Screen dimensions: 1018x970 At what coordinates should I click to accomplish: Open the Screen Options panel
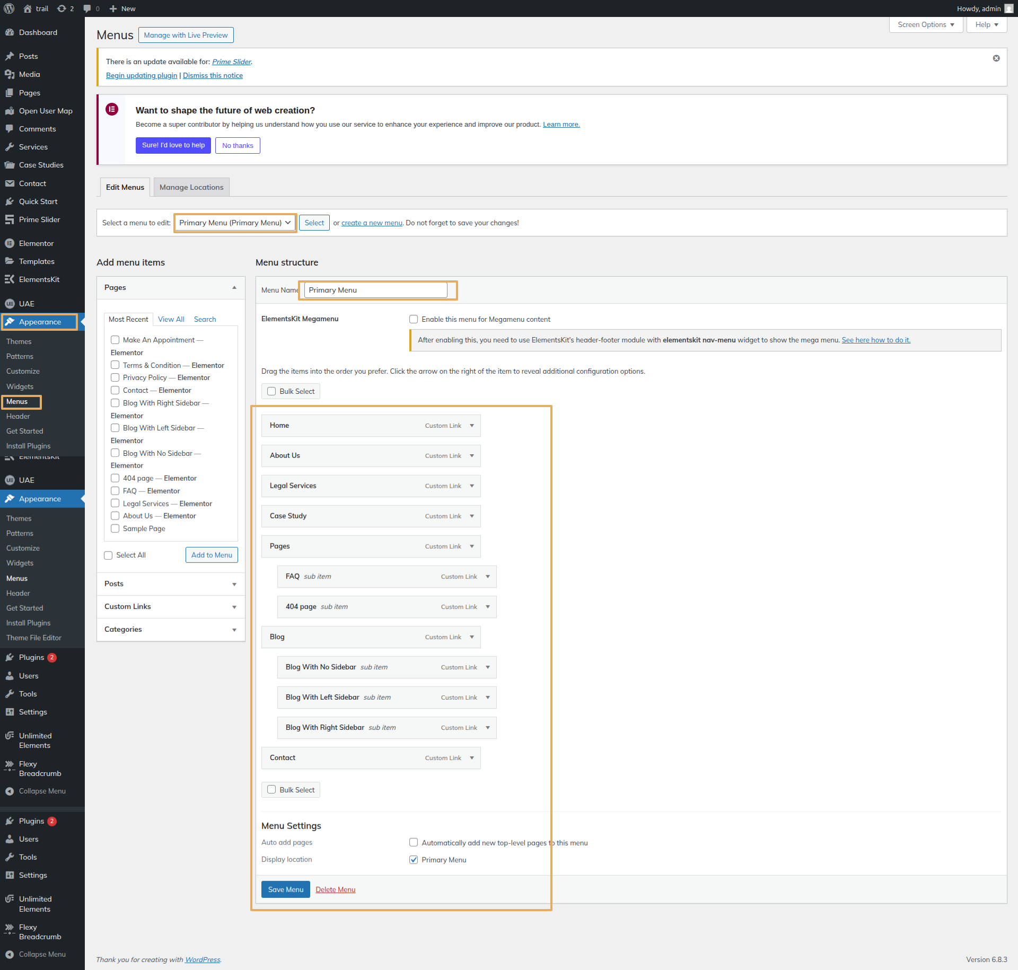coord(925,24)
